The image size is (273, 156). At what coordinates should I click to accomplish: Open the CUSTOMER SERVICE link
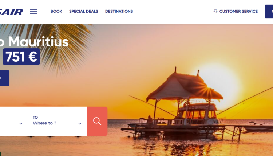pos(238,11)
